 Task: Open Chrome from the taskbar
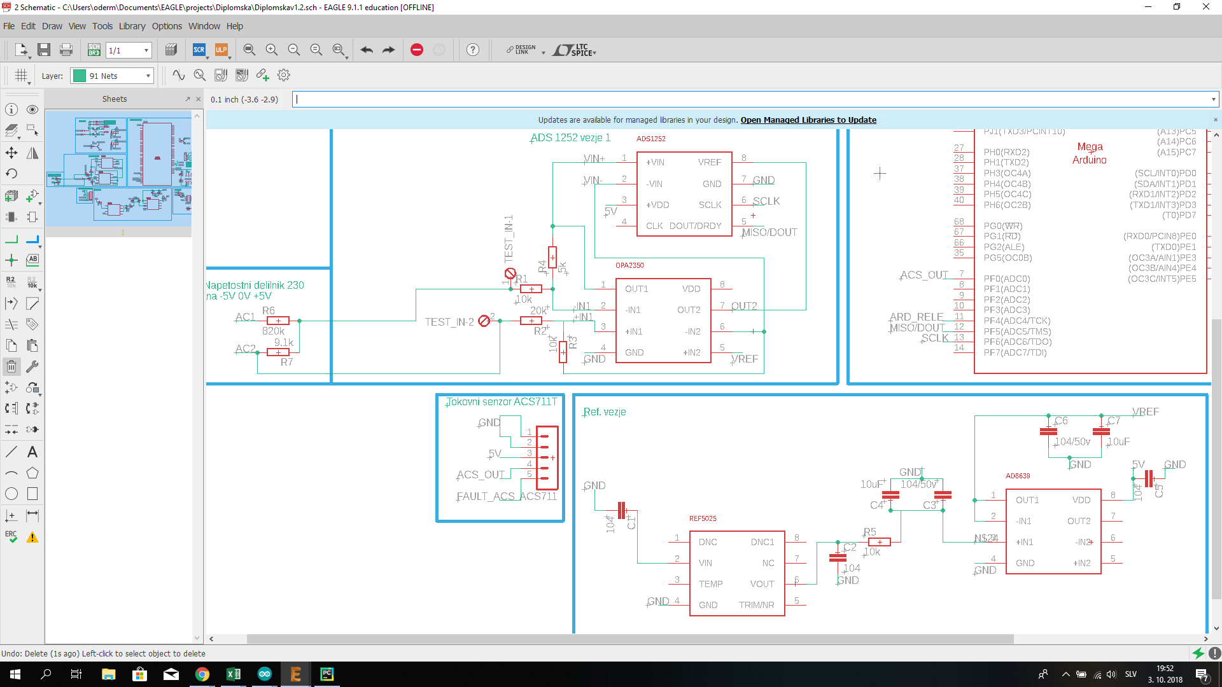click(202, 674)
